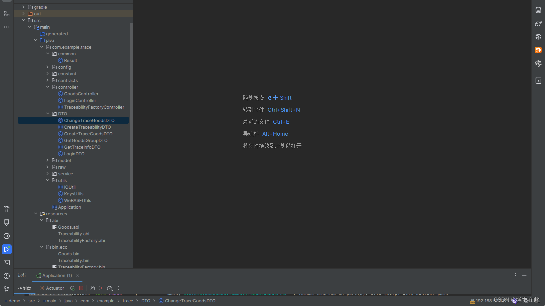Click the exit/export icon in run toolbar

coord(101,288)
